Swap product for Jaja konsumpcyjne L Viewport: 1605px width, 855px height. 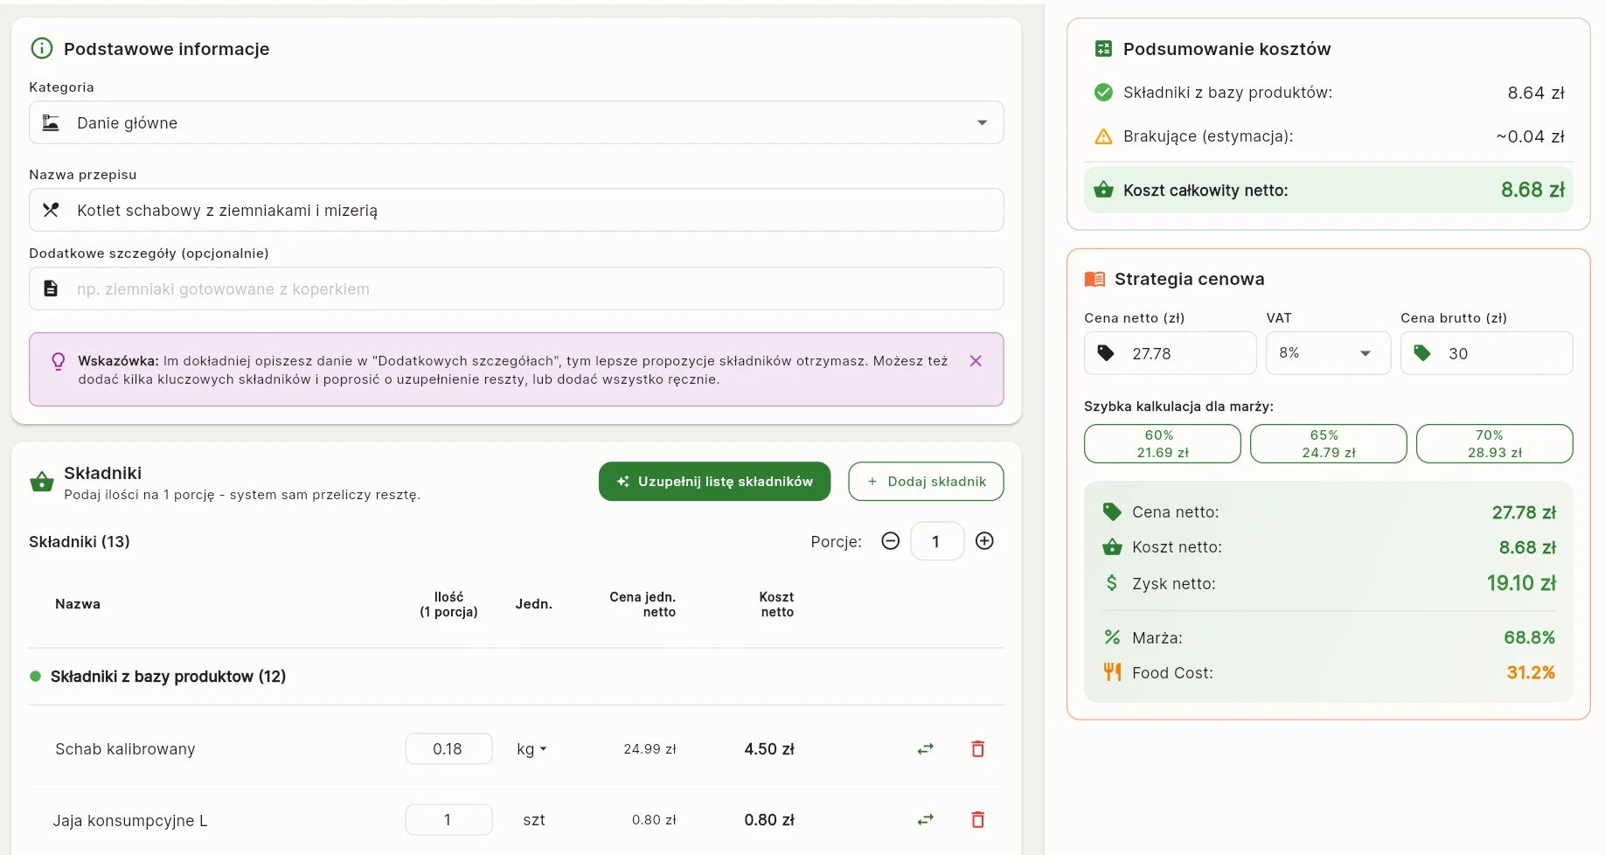coord(925,820)
